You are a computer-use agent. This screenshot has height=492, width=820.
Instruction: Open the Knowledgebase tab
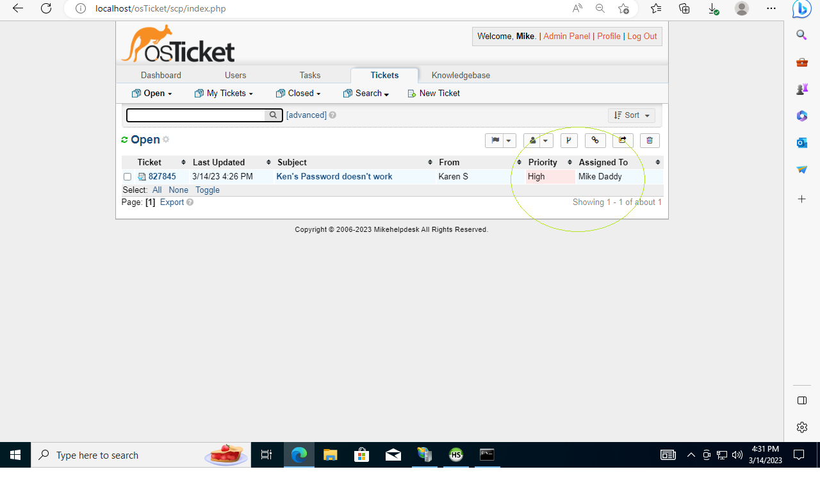461,75
